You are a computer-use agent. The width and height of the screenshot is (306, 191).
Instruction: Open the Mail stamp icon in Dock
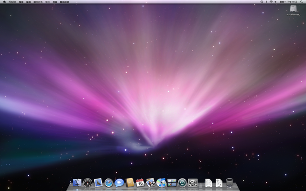pyautogui.click(x=98, y=182)
